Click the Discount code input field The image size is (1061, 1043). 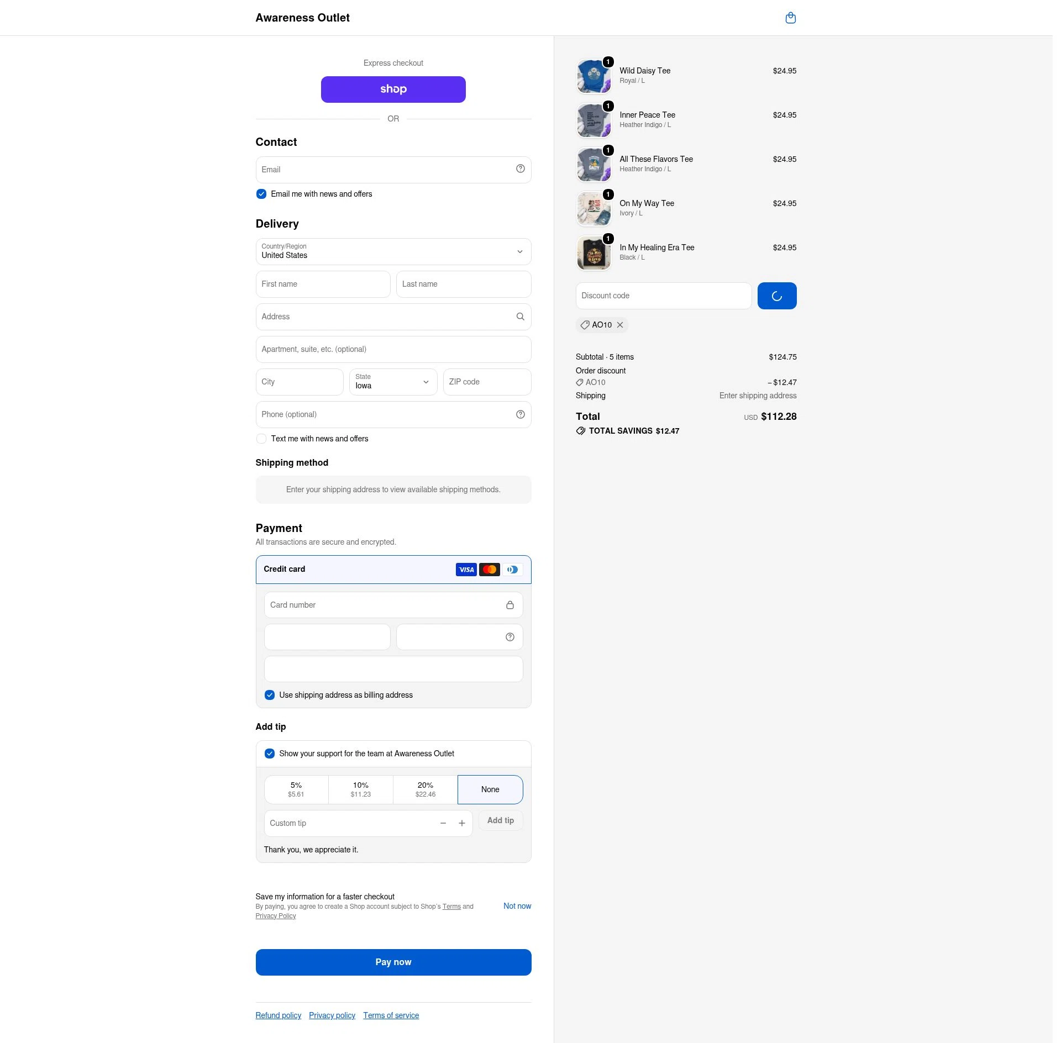pos(663,296)
